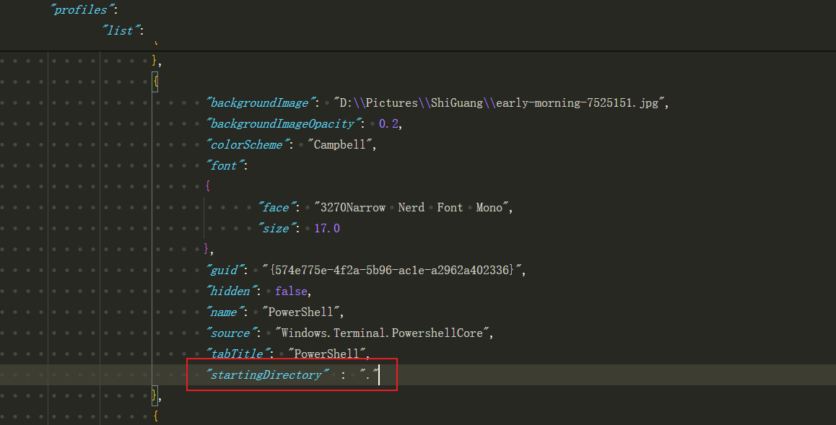The image size is (836, 425).
Task: Click the highlighted opening brace of the profile object
Action: click(155, 82)
